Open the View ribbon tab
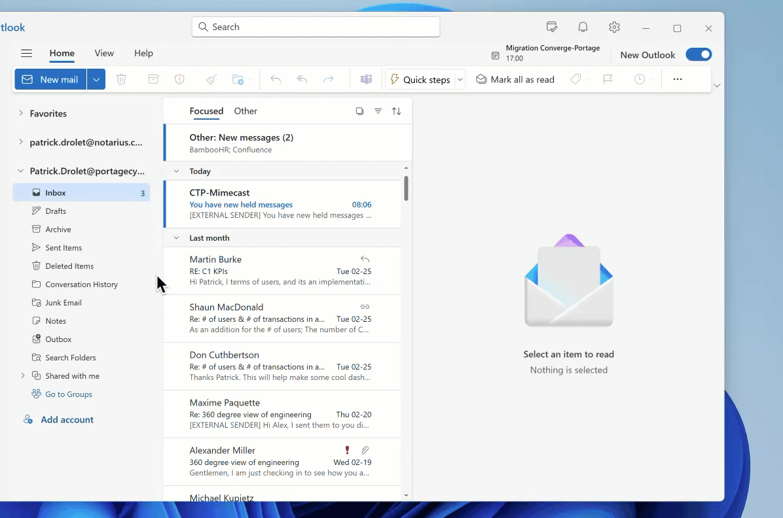The width and height of the screenshot is (783, 518). pos(104,54)
